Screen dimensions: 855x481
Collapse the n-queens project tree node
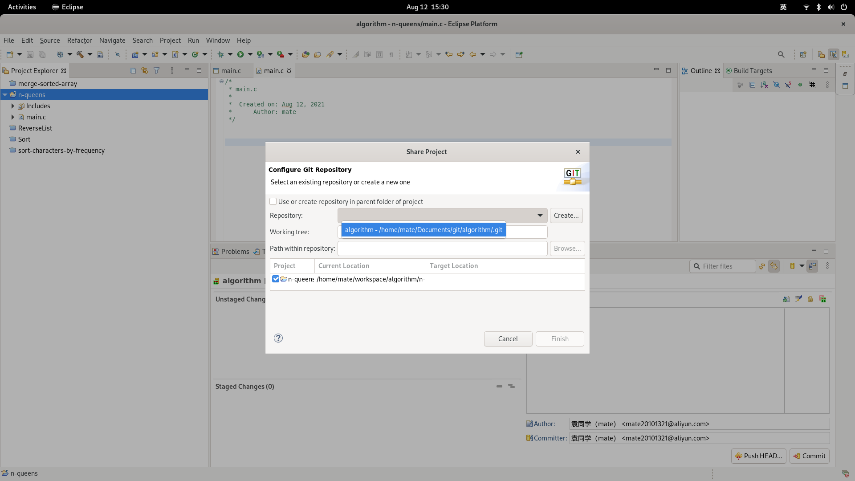pyautogui.click(x=5, y=95)
